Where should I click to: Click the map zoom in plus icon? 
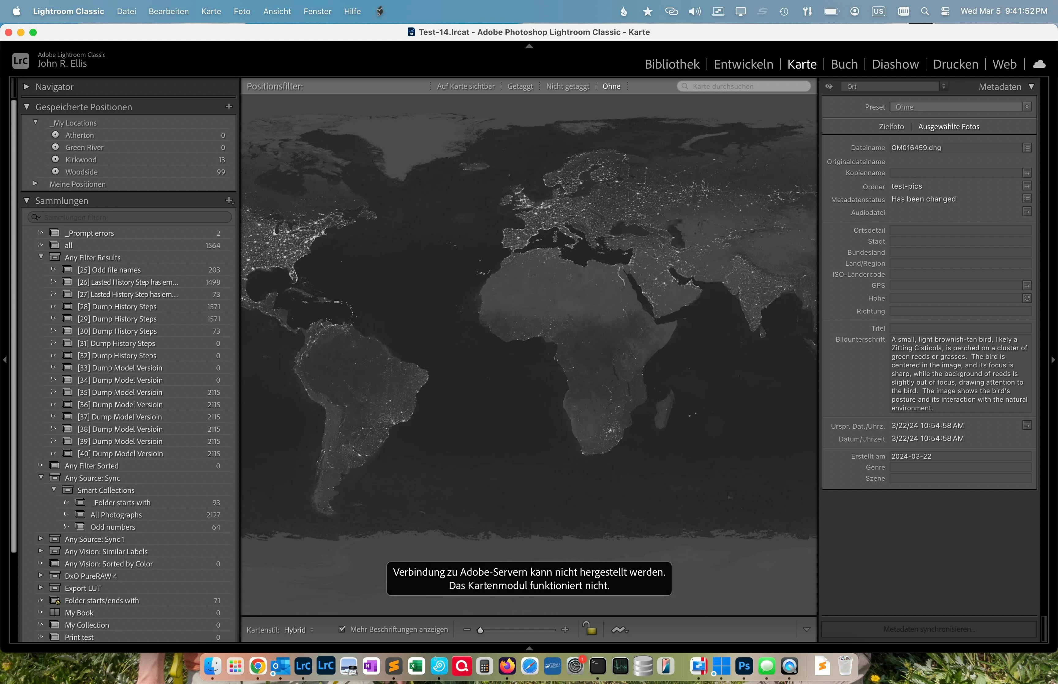(x=565, y=630)
